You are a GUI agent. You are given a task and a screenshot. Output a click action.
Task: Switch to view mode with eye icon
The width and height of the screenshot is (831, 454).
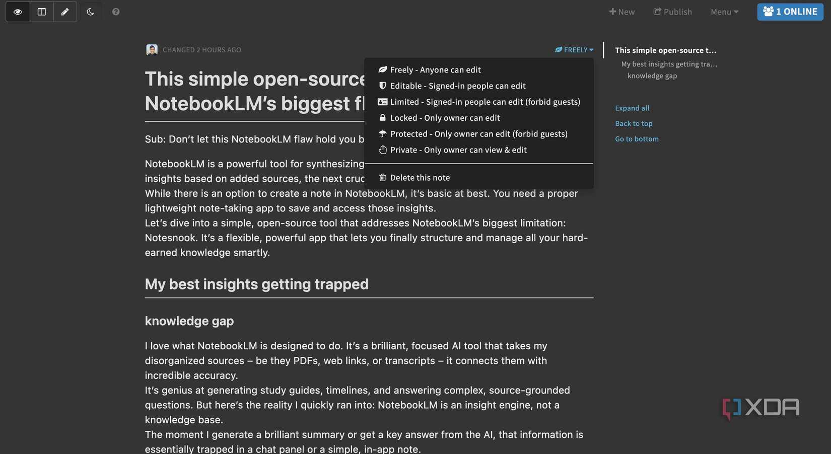tap(18, 12)
